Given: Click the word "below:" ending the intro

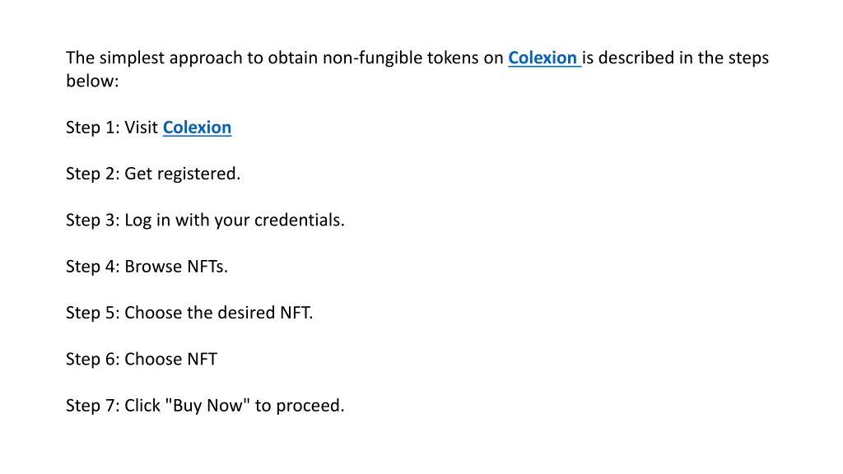Looking at the screenshot, I should pyautogui.click(x=92, y=81).
